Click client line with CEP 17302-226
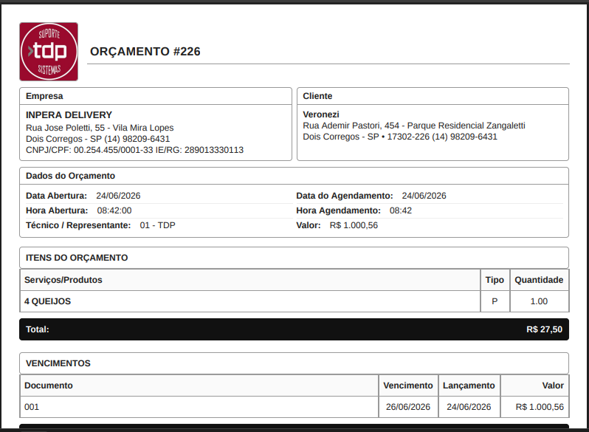Viewport: 589px width, 432px height. coord(400,137)
